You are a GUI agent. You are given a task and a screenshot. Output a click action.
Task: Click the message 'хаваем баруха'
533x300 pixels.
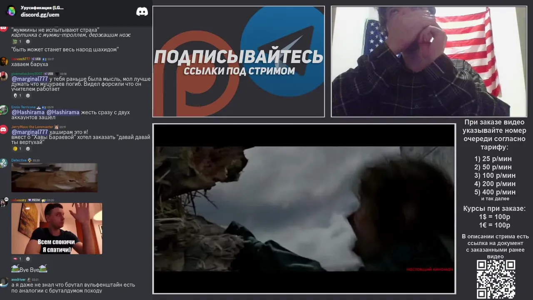click(x=30, y=65)
